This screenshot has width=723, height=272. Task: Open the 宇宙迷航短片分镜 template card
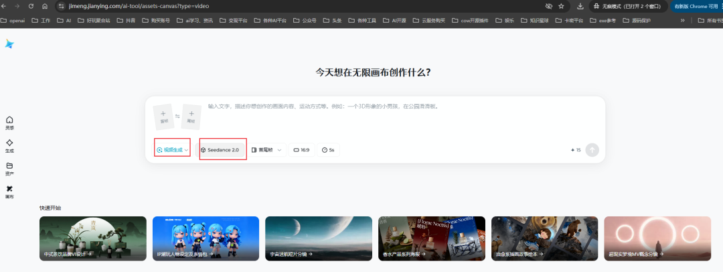click(319, 239)
